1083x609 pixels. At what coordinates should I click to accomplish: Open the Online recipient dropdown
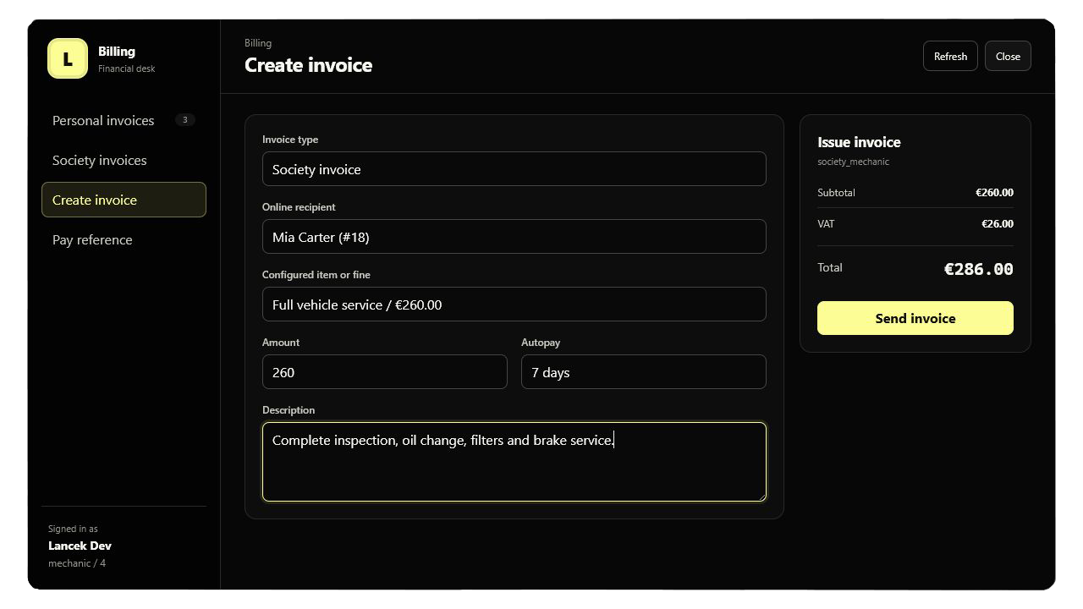point(514,237)
